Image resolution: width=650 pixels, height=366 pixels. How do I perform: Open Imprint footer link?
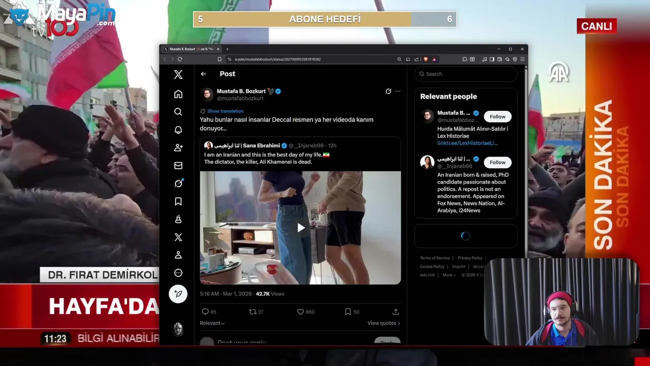(x=459, y=266)
